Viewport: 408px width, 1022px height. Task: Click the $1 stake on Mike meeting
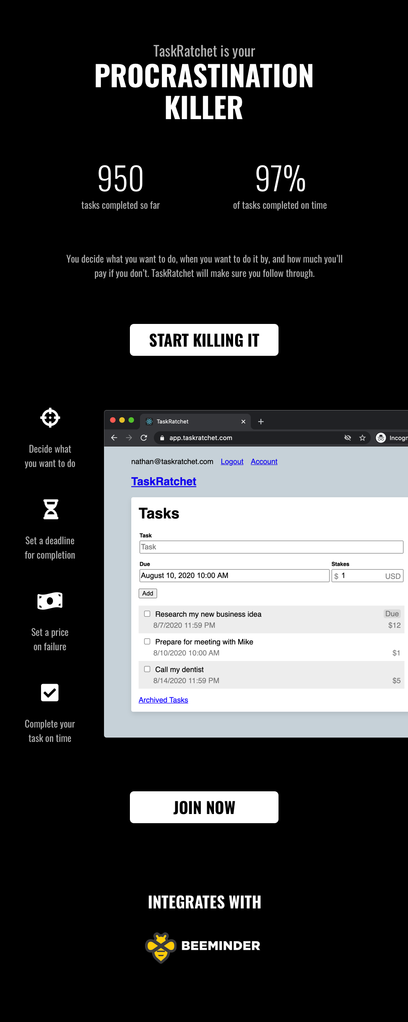coord(396,653)
